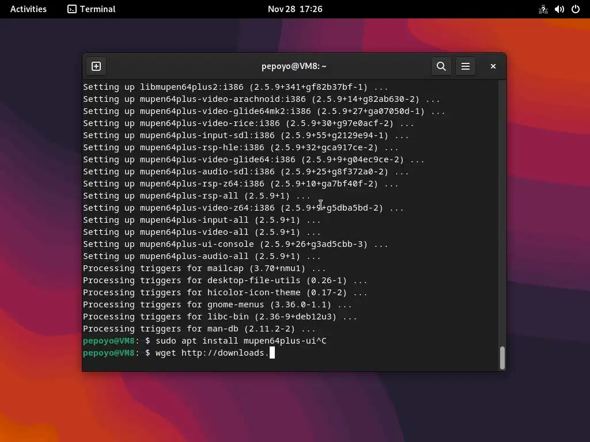Click line Setting up mupen64plus-audio-all
The image size is (590, 442).
click(x=202, y=256)
